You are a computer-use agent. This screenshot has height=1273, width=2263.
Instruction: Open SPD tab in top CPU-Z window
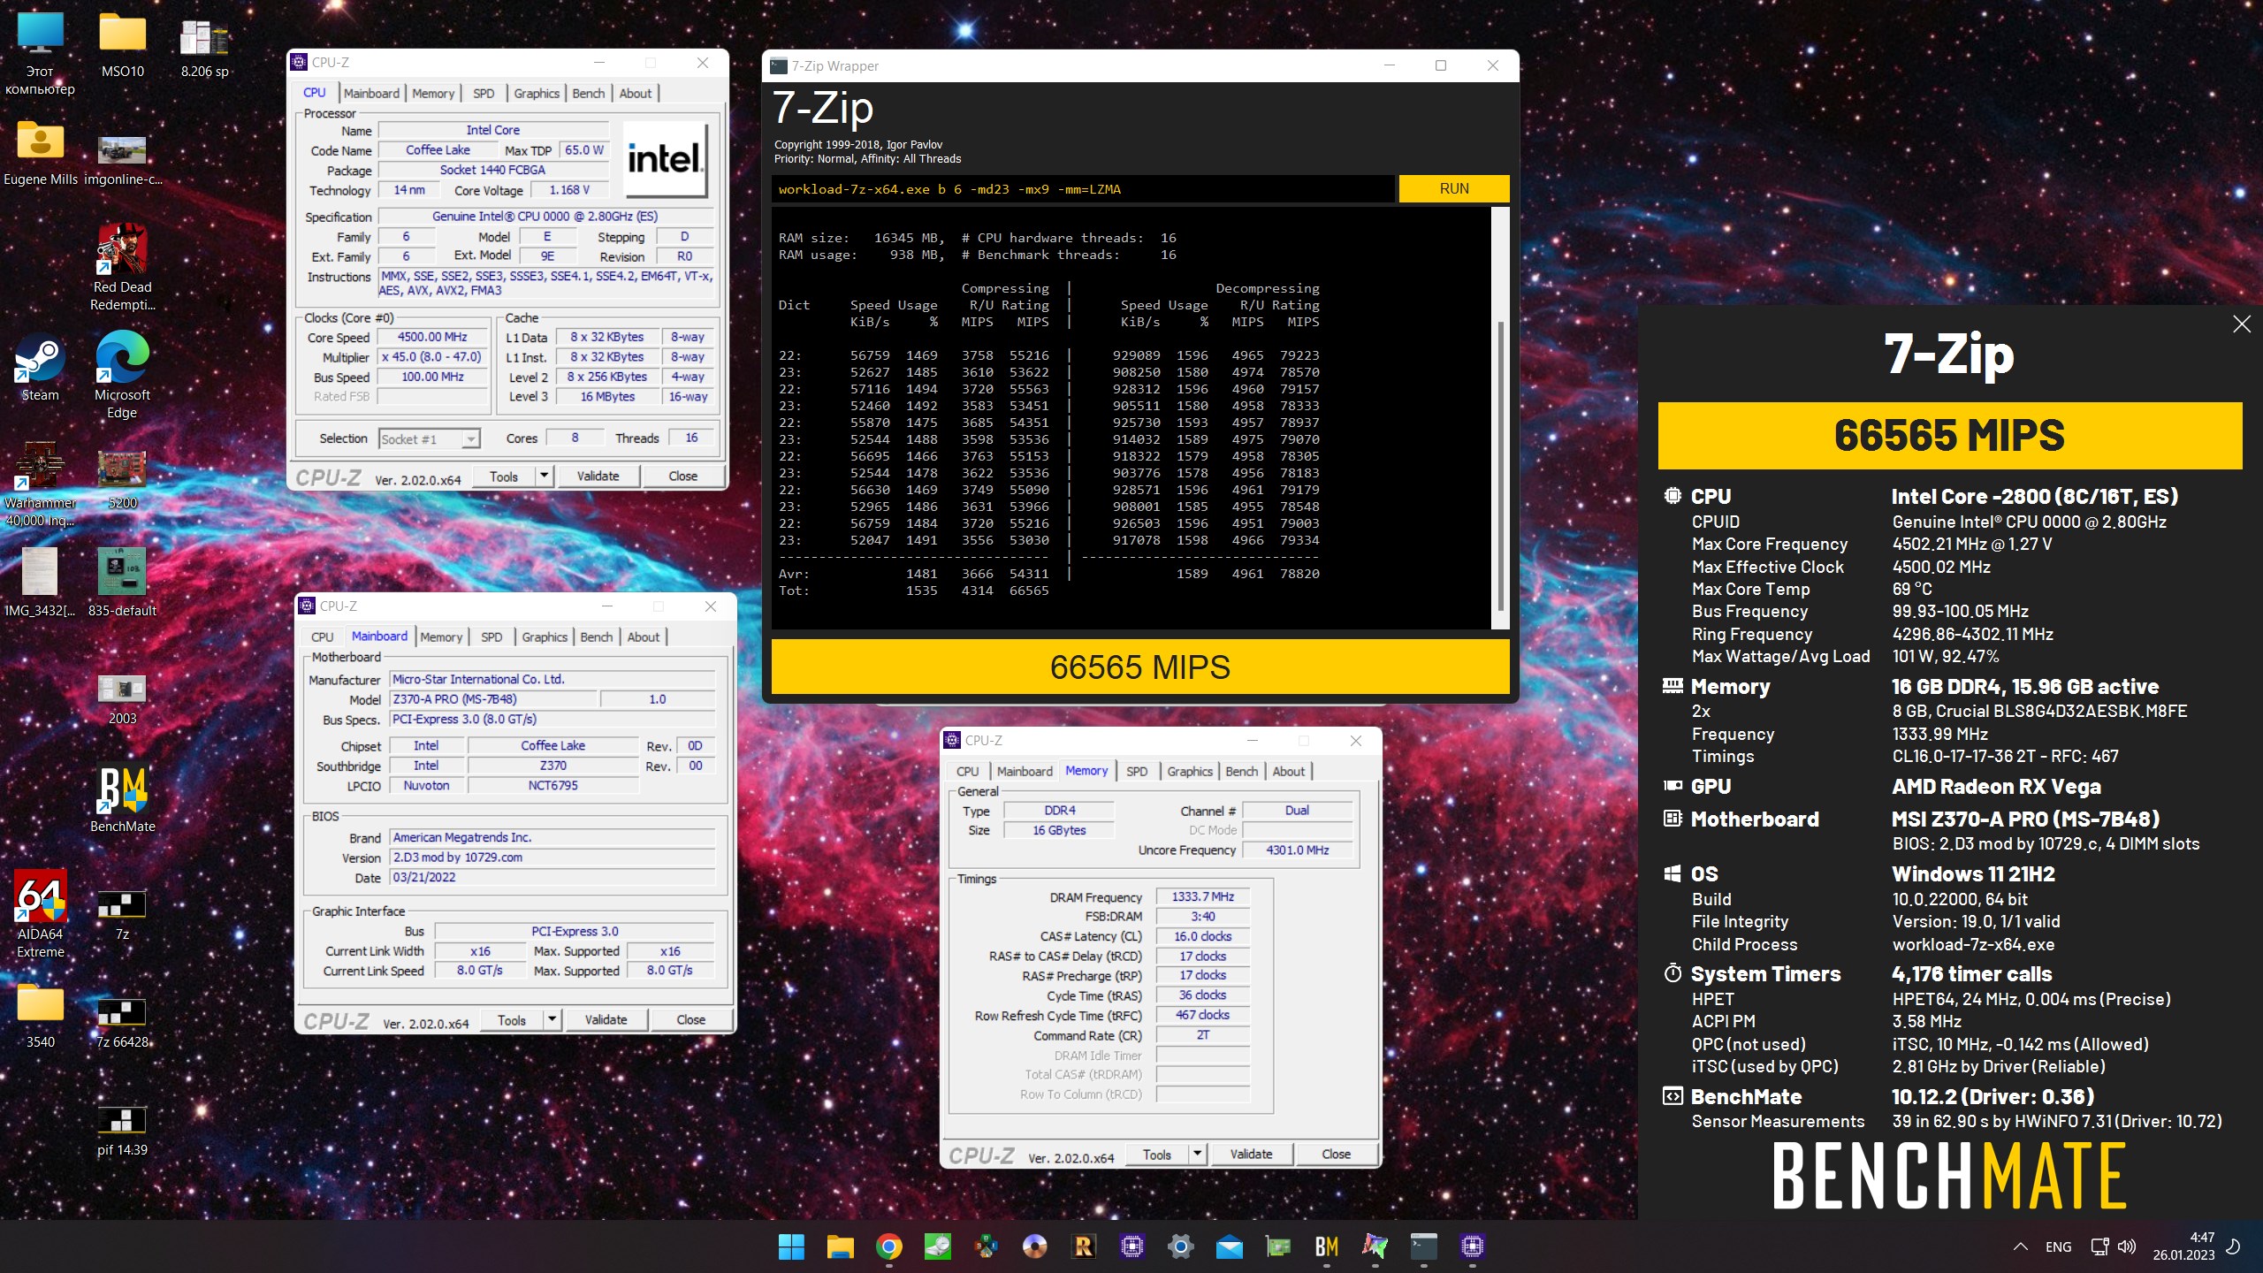pos(484,94)
